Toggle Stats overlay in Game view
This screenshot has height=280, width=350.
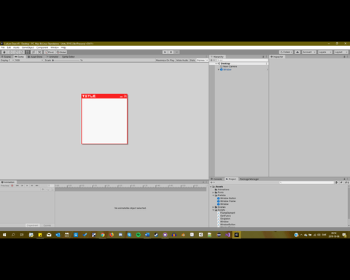[x=192, y=61]
